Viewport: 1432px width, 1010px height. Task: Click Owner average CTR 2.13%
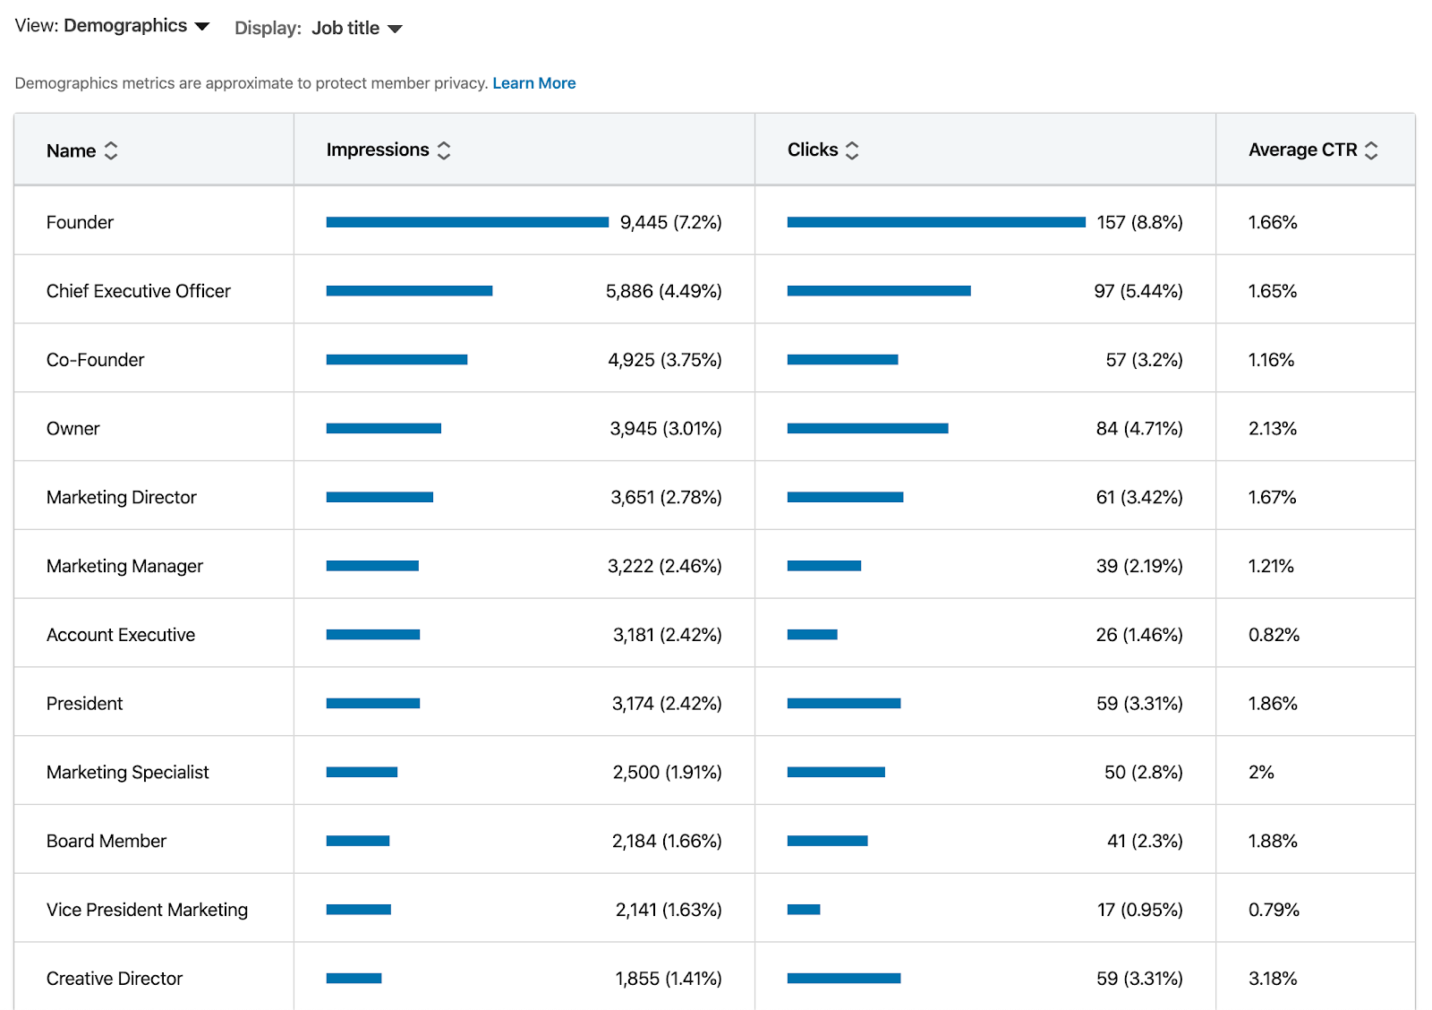click(x=1273, y=429)
